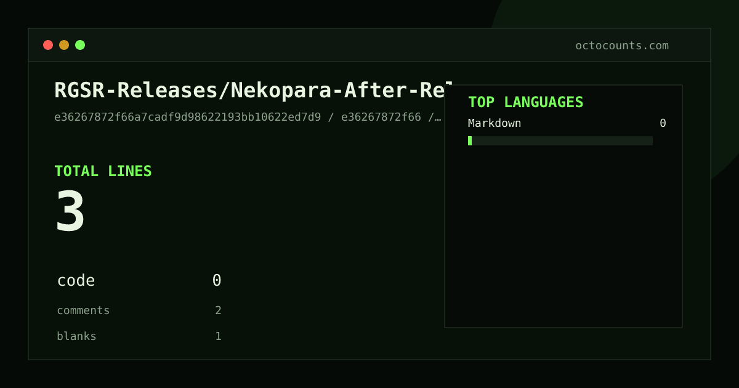This screenshot has width=739, height=388.
Task: Click the Markdown language progress bar
Action: click(x=560, y=140)
